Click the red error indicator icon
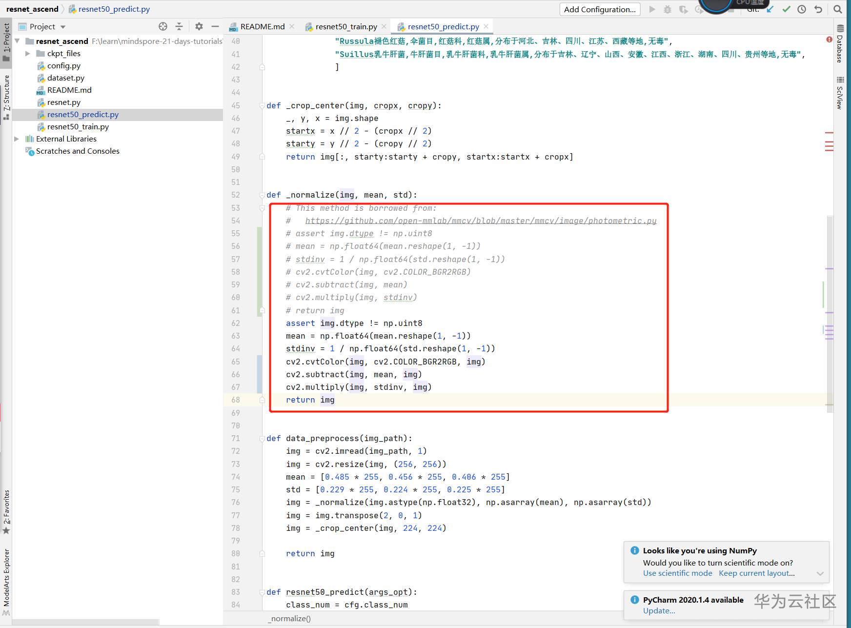 (829, 40)
